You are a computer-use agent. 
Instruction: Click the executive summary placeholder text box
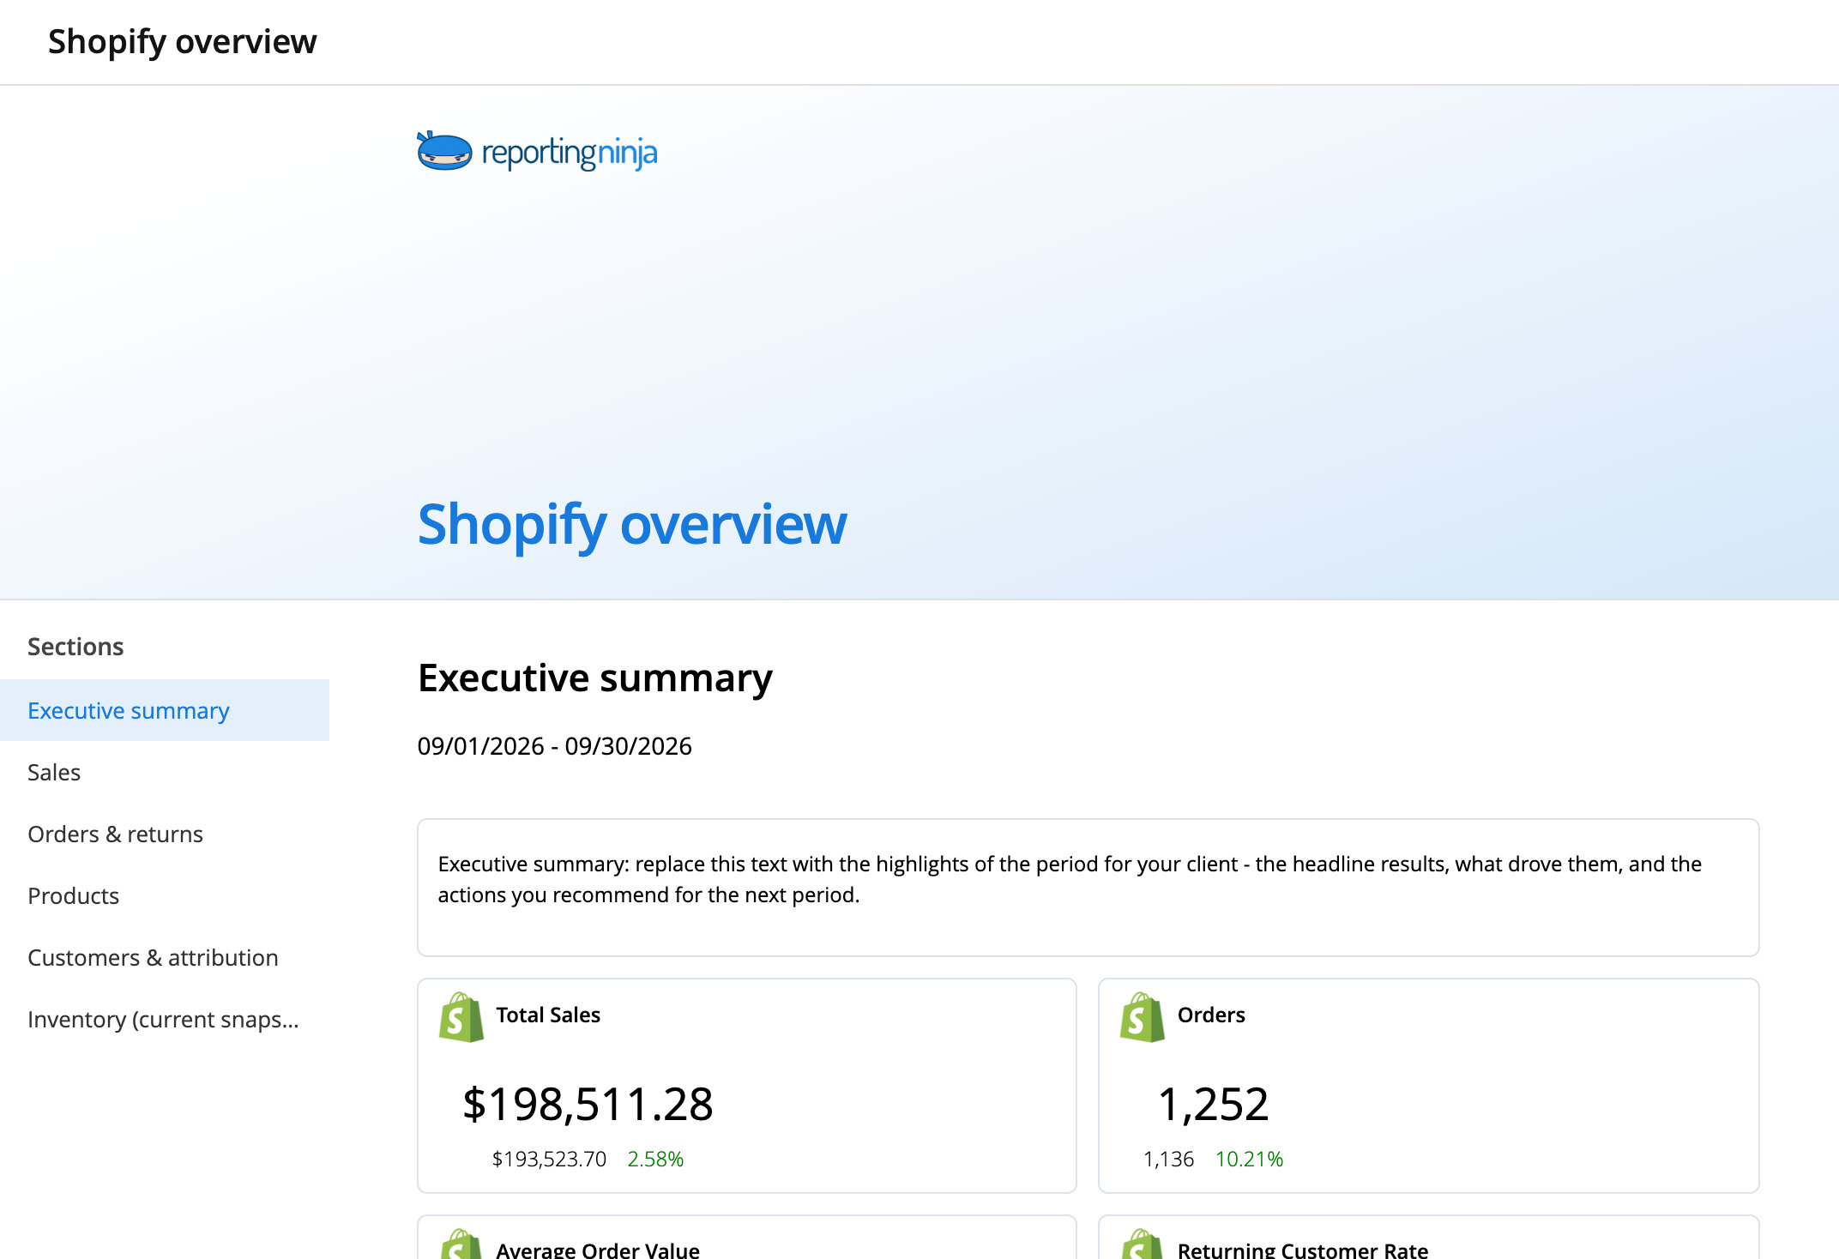point(1088,888)
